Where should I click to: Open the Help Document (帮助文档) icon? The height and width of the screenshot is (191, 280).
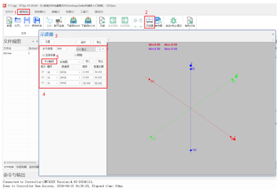click(x=190, y=20)
